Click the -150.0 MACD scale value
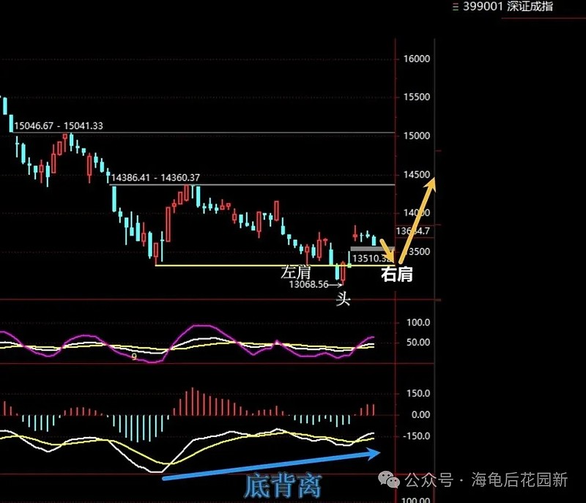Screen dimensions: 586x503 point(416,436)
